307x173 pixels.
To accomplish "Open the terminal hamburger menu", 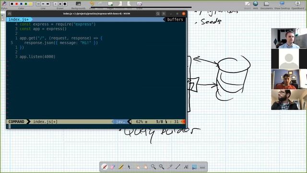I will (x=164, y=13).
